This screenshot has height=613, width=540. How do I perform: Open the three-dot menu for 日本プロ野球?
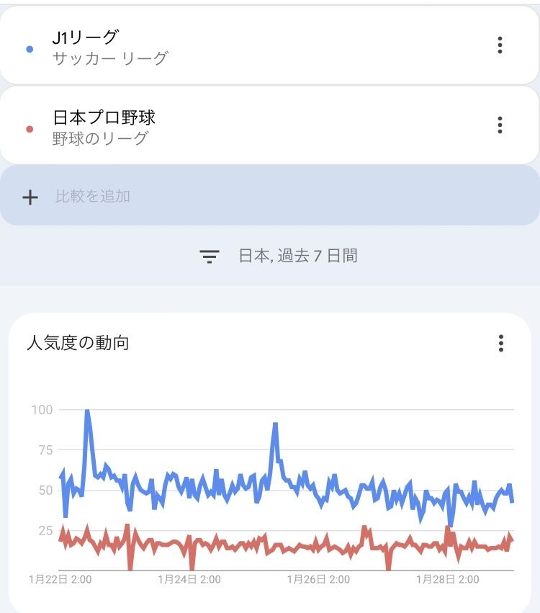[500, 125]
